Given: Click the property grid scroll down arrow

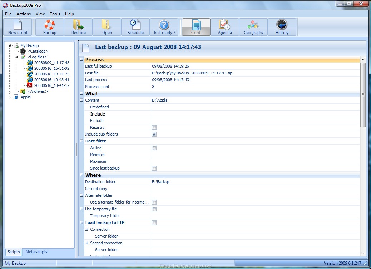Looking at the screenshot, I should coord(363,253).
